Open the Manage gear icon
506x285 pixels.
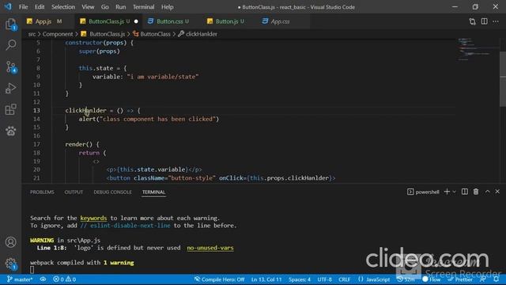10,264
